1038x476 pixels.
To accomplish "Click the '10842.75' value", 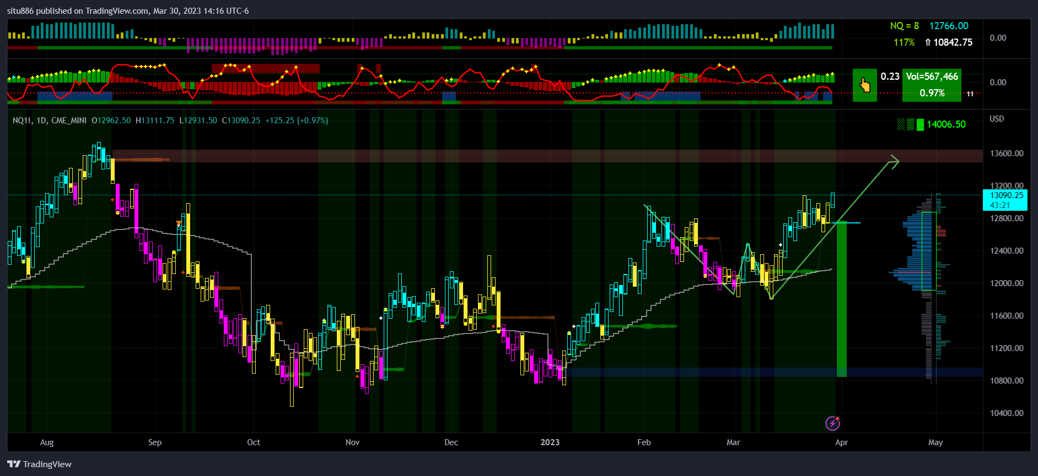I will 953,42.
